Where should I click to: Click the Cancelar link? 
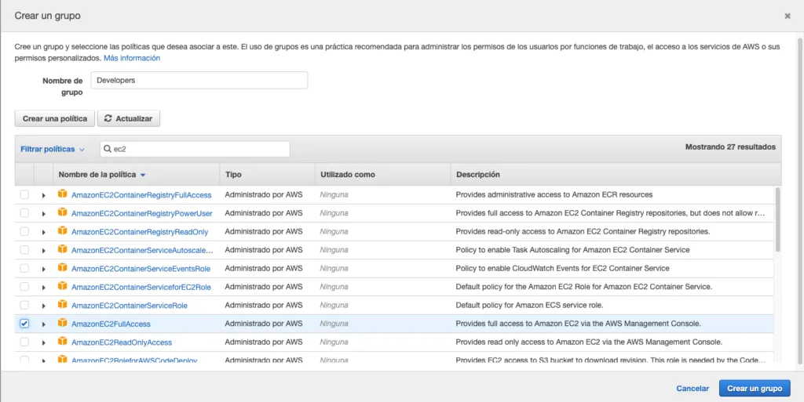click(x=693, y=389)
